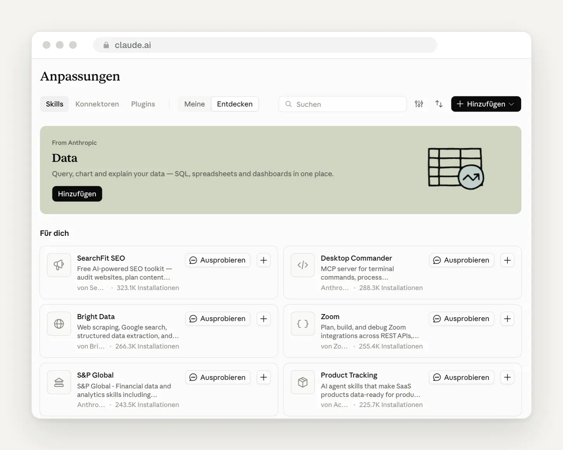Image resolution: width=563 pixels, height=450 pixels.
Task: Click the Bright Data globe icon
Action: click(x=59, y=324)
